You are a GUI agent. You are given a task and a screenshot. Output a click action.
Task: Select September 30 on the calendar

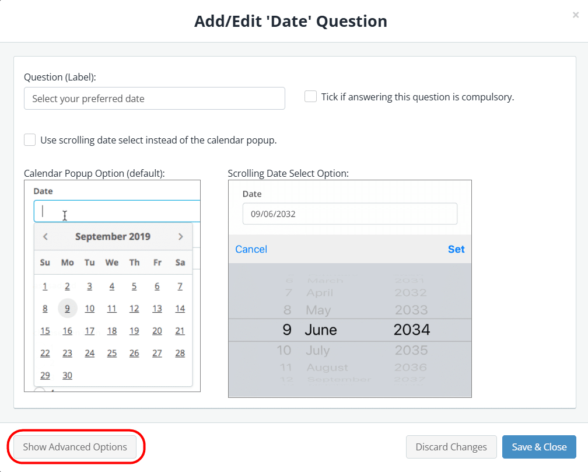(x=67, y=375)
